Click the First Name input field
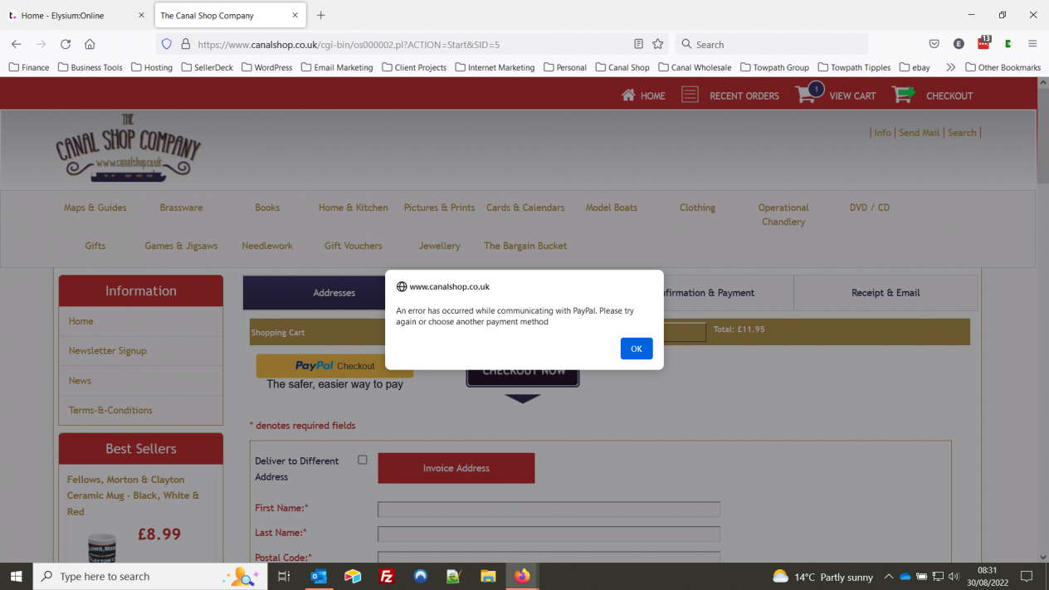Image resolution: width=1049 pixels, height=590 pixels. click(x=549, y=509)
